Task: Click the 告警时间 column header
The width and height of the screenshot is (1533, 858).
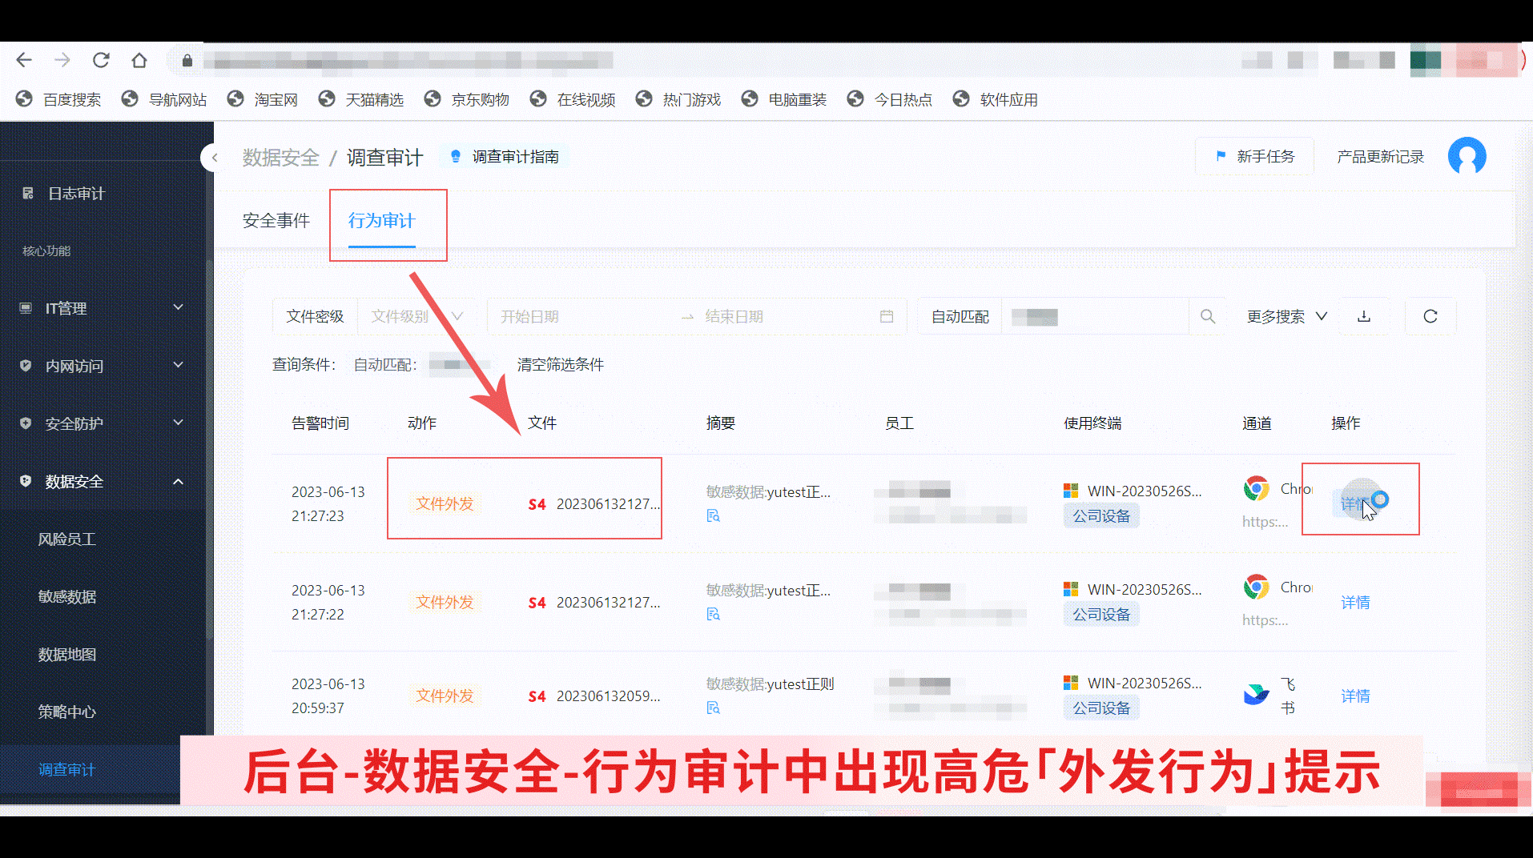Action: tap(320, 423)
